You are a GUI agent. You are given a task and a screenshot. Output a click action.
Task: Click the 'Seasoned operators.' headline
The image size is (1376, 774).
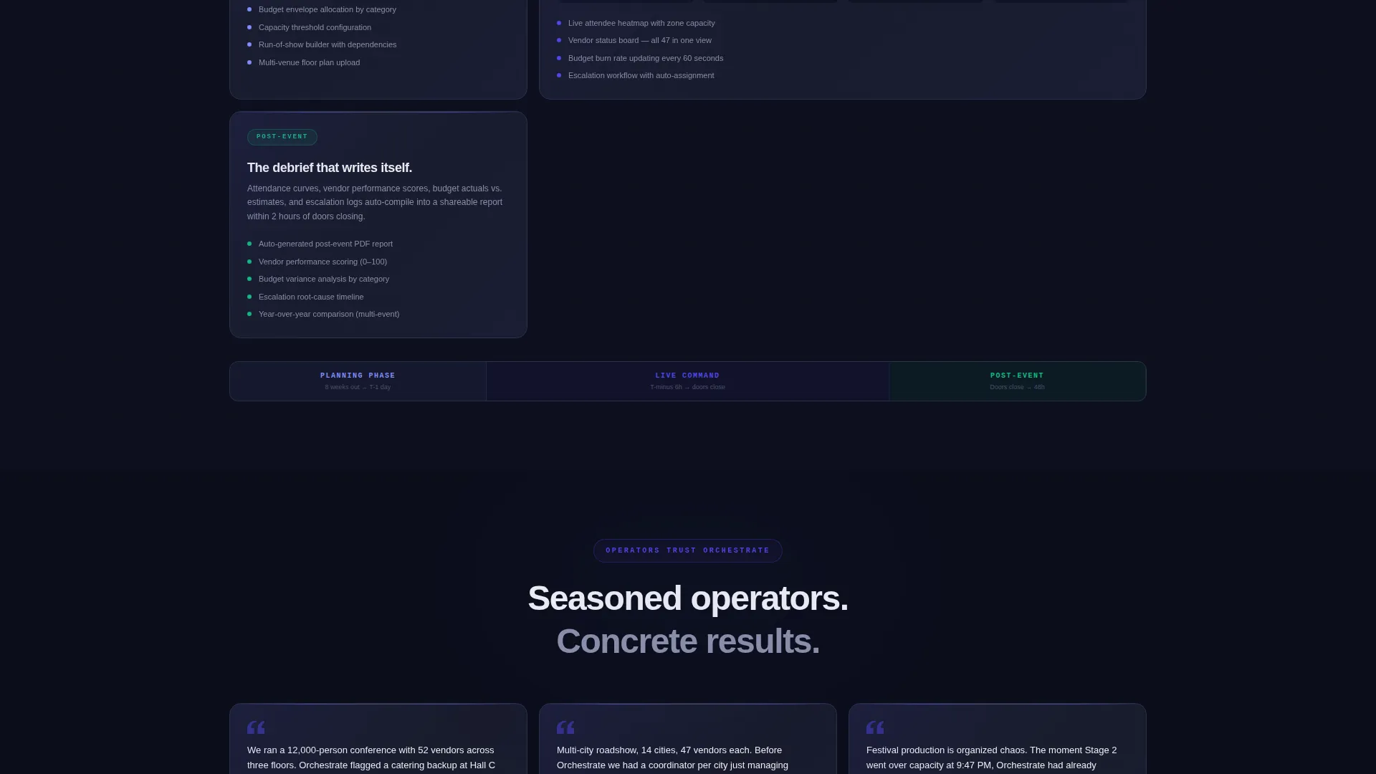pos(688,598)
